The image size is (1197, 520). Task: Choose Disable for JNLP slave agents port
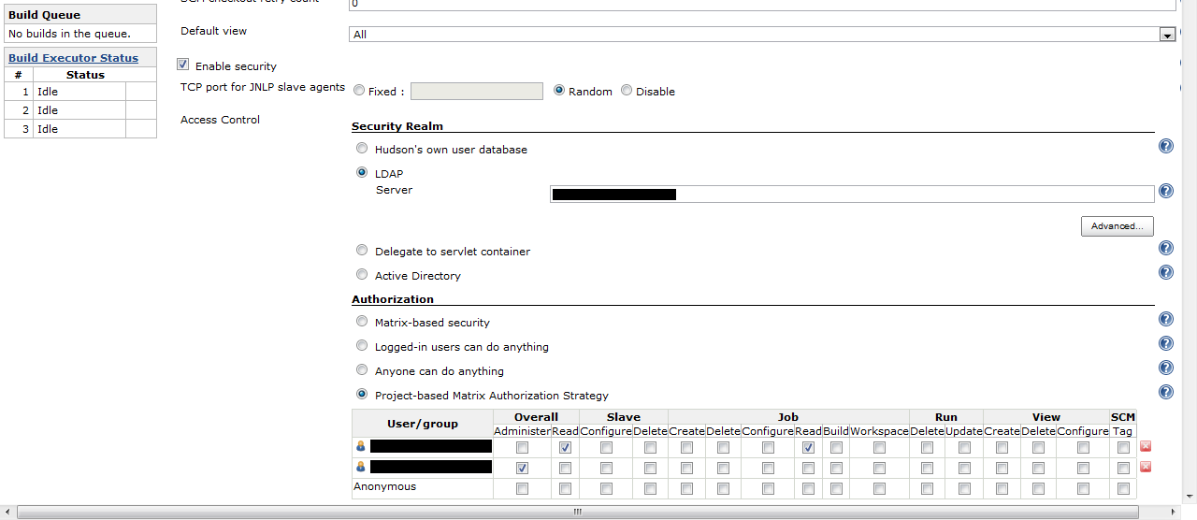tap(627, 91)
